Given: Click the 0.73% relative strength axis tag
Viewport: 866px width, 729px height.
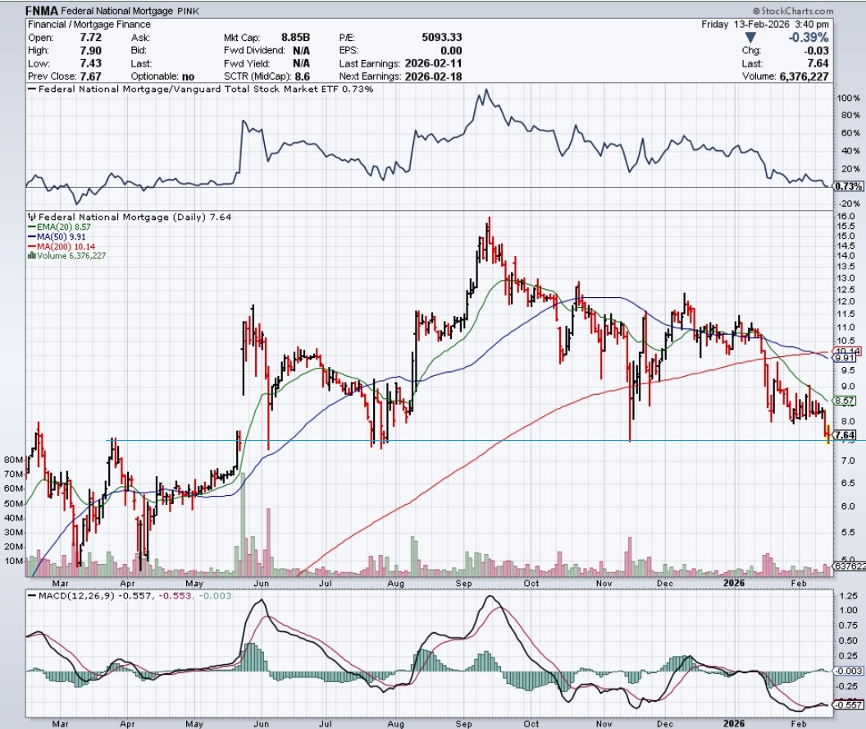Looking at the screenshot, I should [847, 186].
